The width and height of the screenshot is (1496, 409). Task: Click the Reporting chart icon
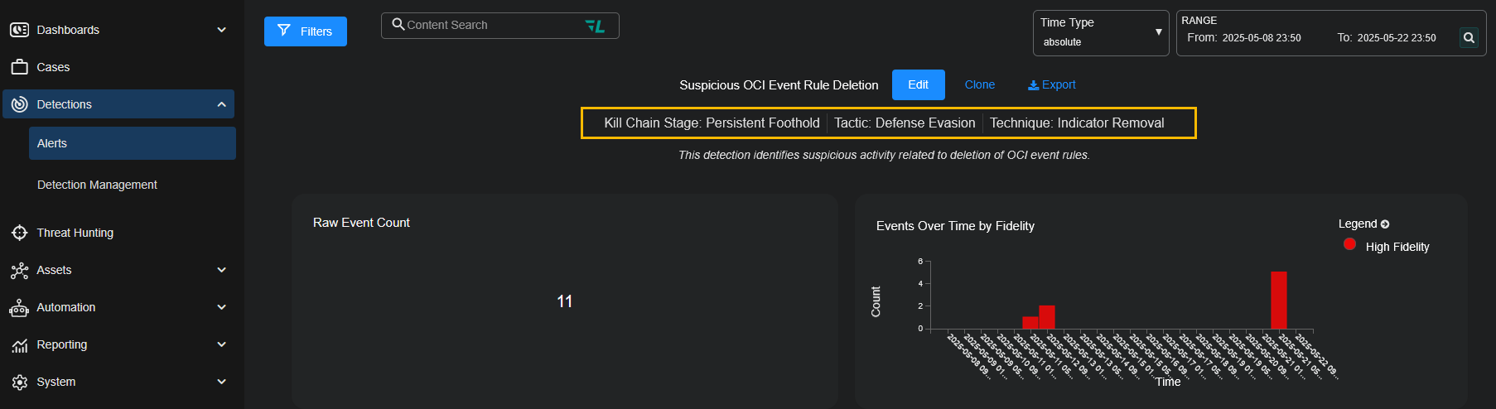[19, 345]
